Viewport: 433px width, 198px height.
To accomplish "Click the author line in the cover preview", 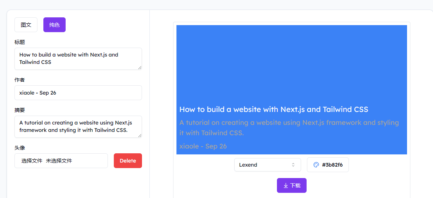I will [203, 146].
